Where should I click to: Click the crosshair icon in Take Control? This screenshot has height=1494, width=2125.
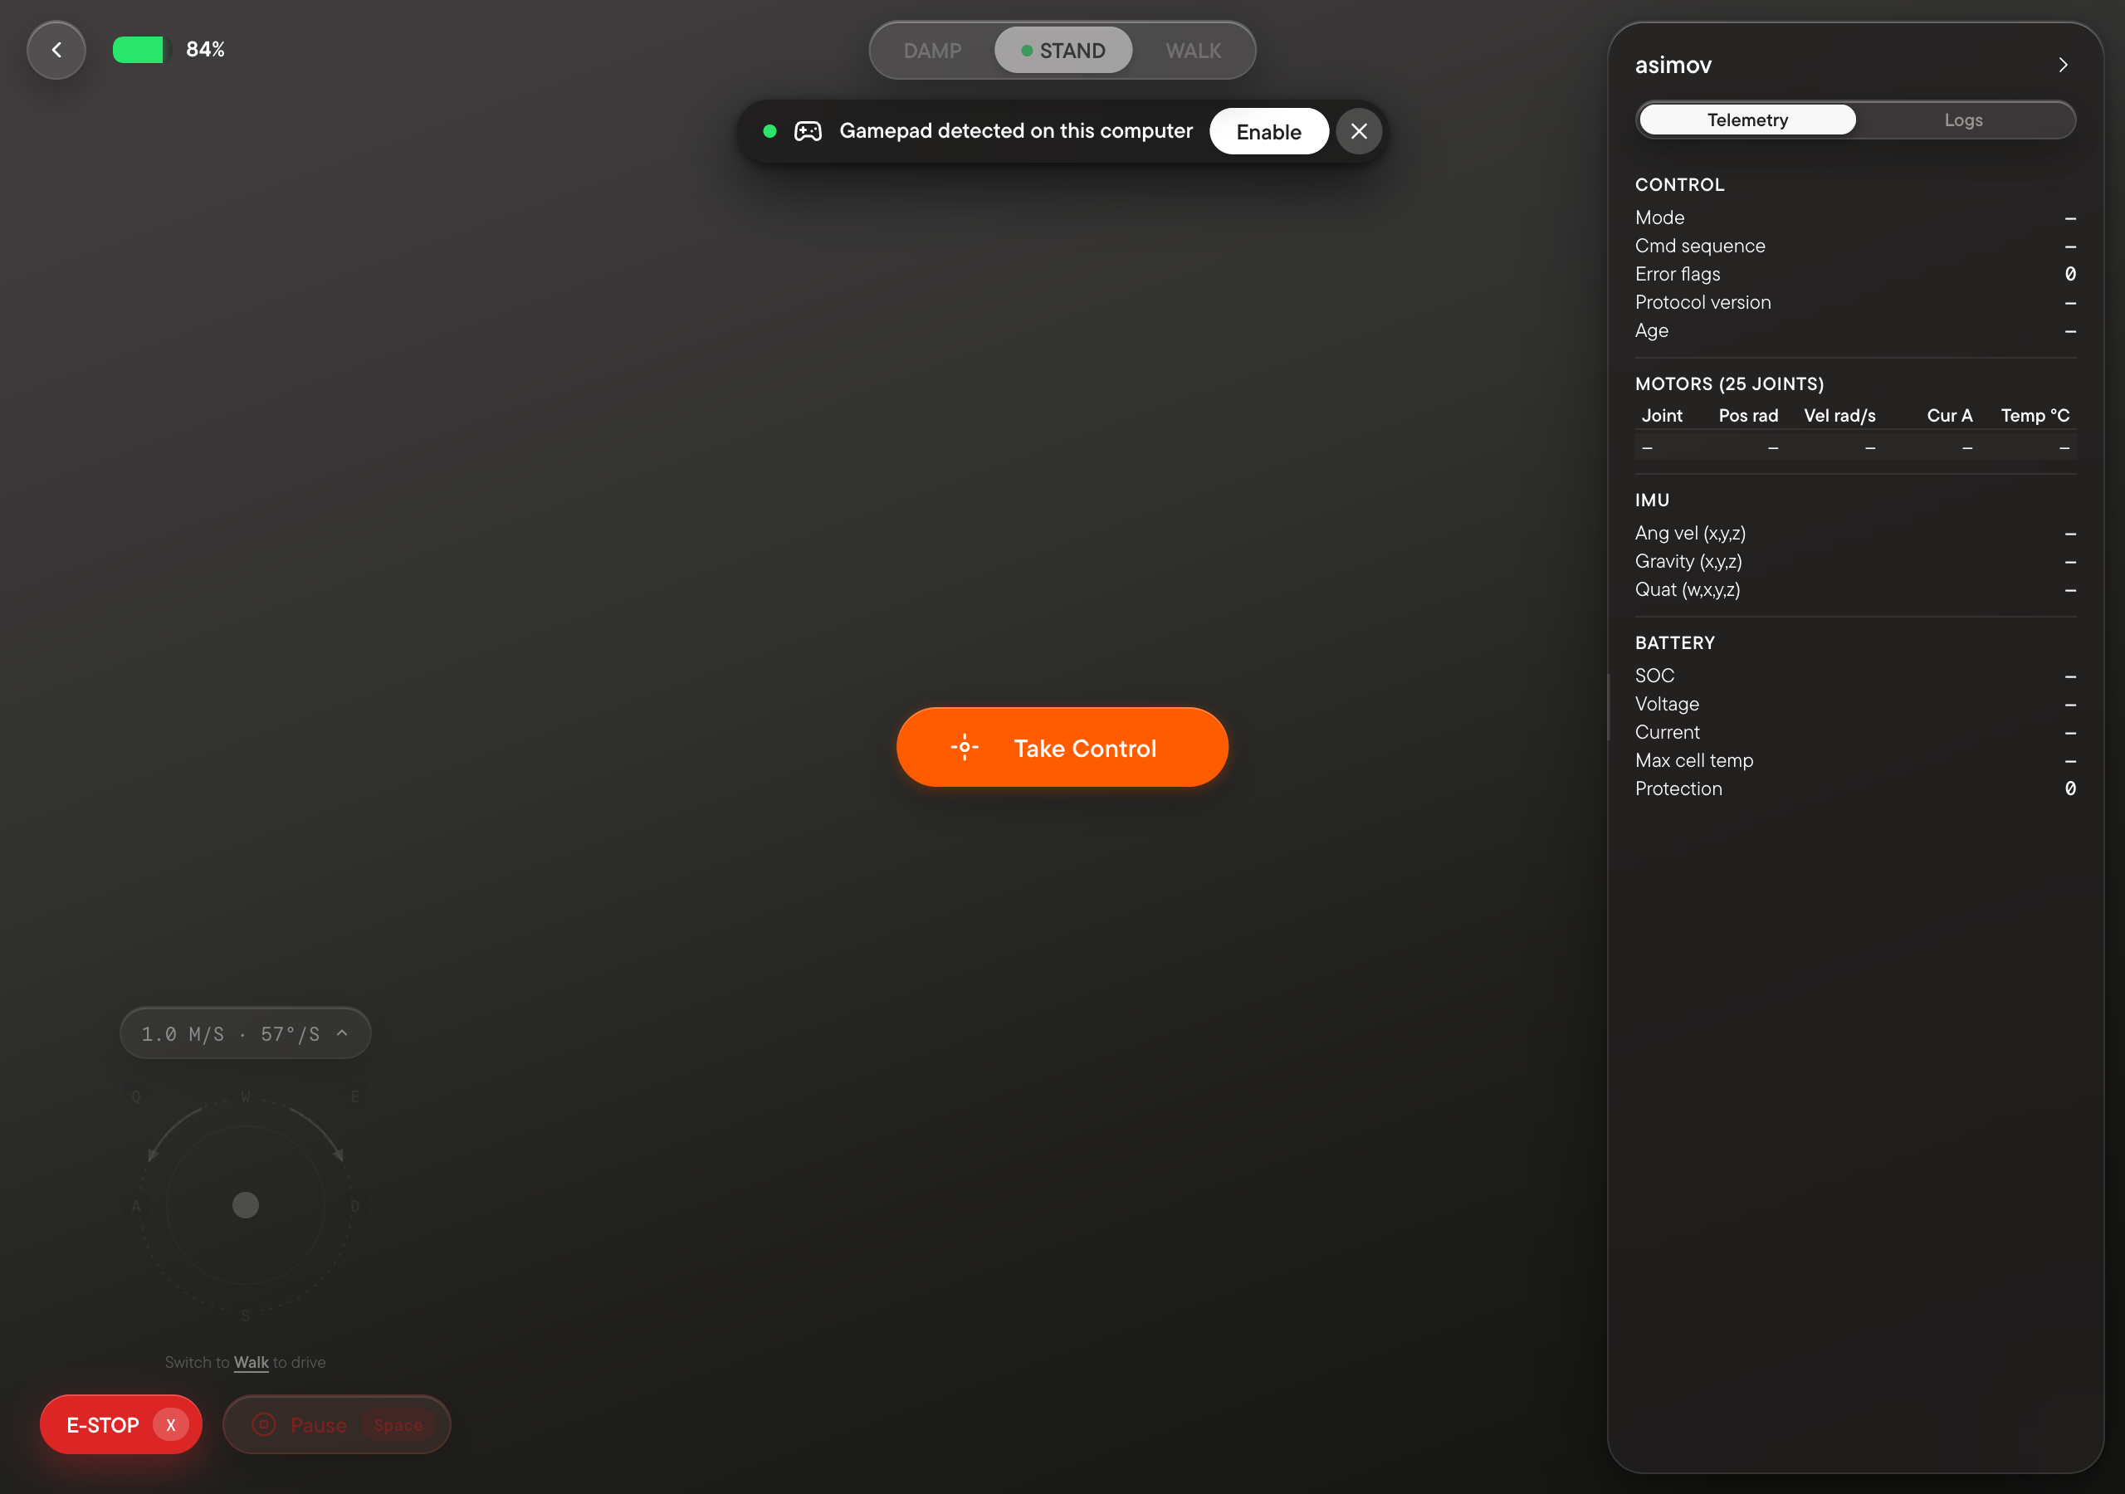point(965,747)
